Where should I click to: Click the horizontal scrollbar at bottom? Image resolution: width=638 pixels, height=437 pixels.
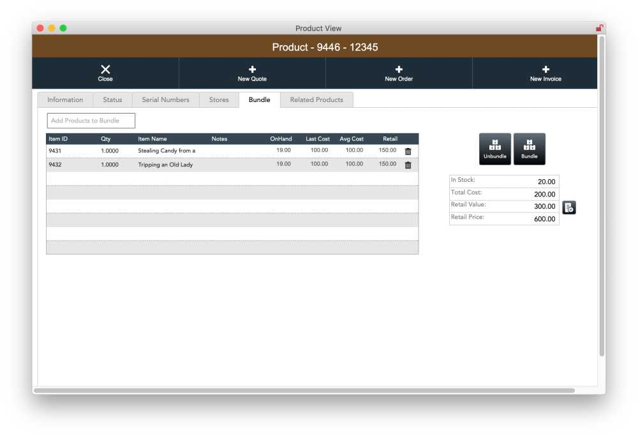click(x=304, y=390)
